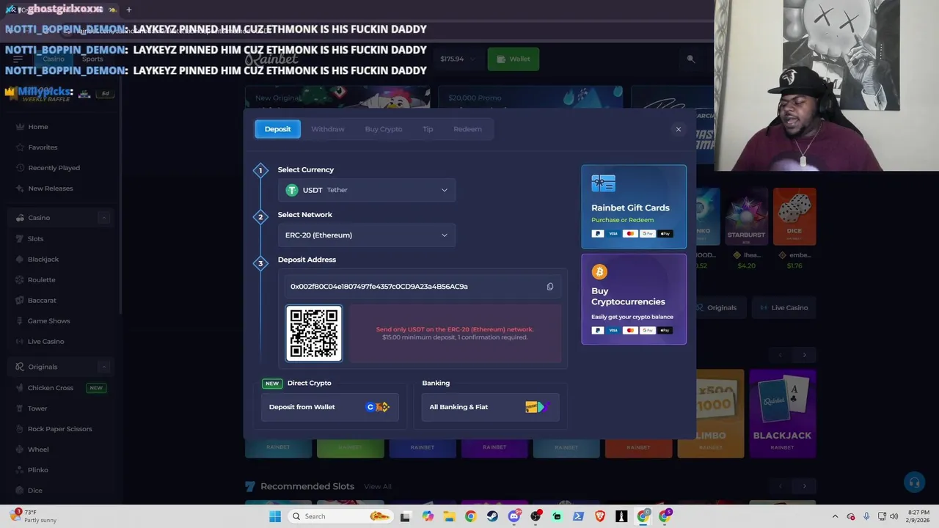939x528 pixels.
Task: Click View All beside Recommended Slots
Action: 378,486
